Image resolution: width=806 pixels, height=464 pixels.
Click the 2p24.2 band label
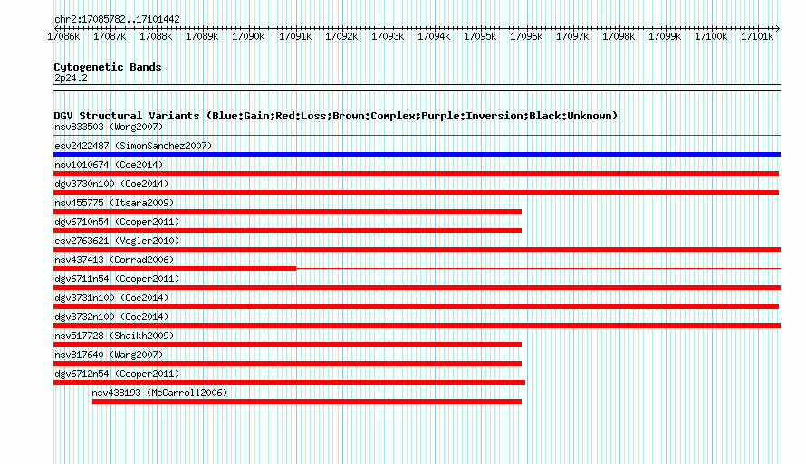(x=71, y=78)
